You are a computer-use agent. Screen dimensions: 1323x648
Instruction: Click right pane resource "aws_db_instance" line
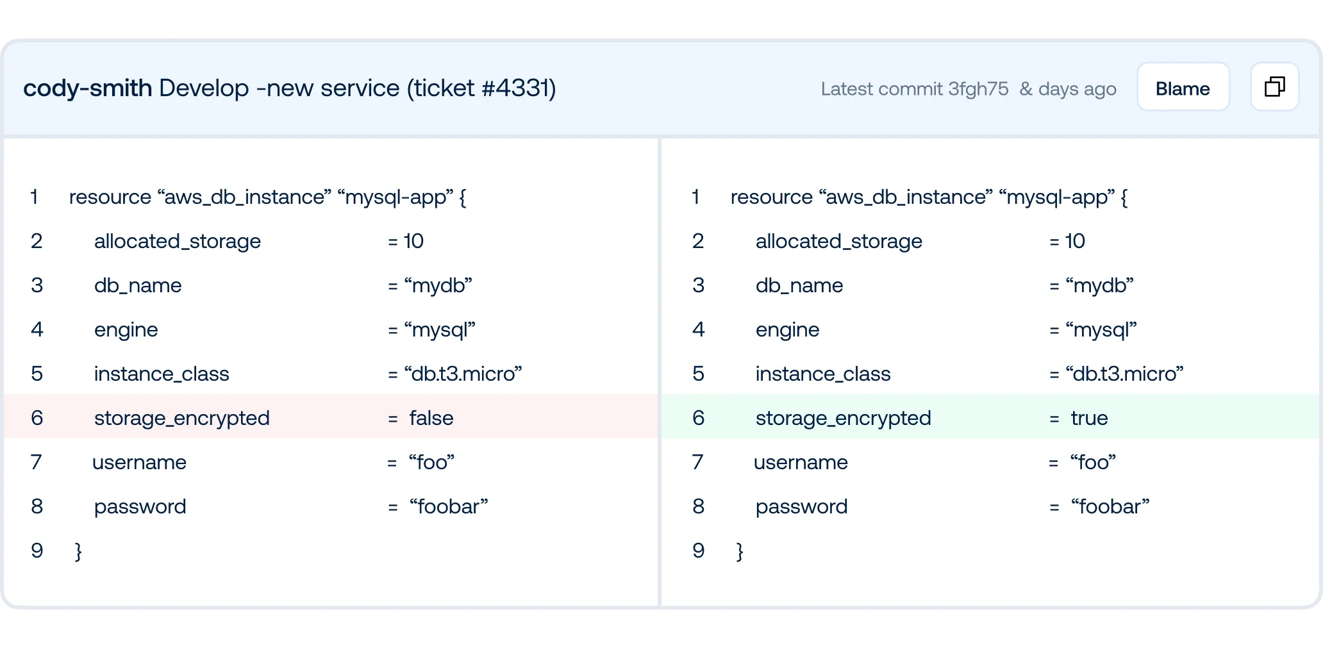929,197
